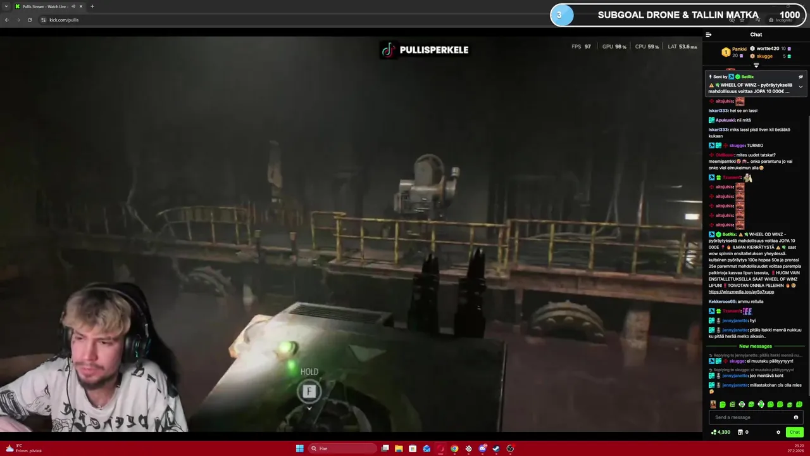Open channel points balance 4,330

point(721,432)
